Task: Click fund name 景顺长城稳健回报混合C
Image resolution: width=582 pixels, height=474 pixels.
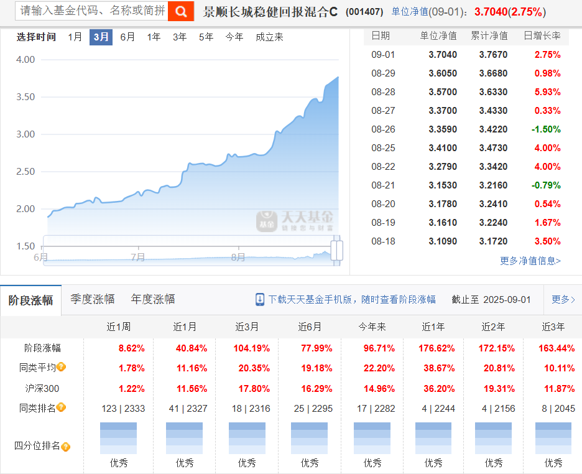Action: click(270, 12)
